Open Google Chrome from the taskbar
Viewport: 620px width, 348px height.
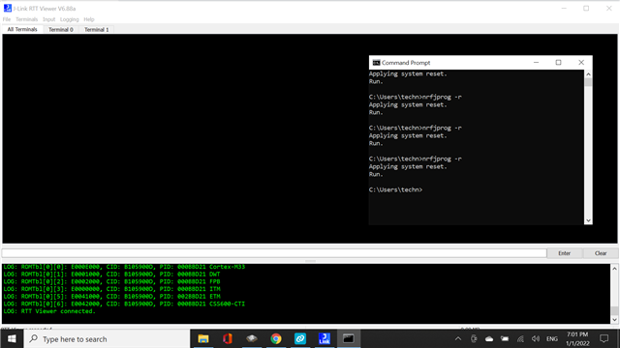pyautogui.click(x=276, y=339)
